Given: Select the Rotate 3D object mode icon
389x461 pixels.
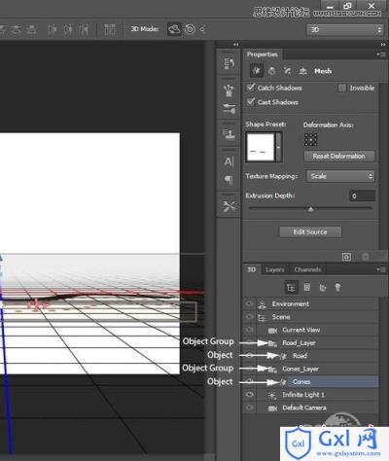Looking at the screenshot, I should click(x=174, y=29).
